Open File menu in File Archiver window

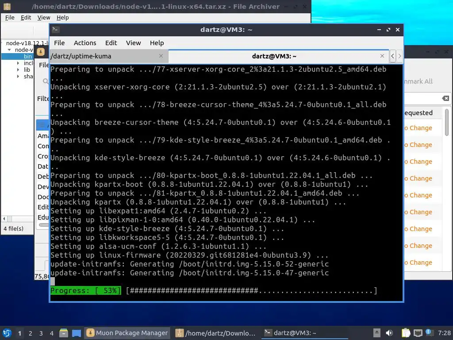[10, 18]
